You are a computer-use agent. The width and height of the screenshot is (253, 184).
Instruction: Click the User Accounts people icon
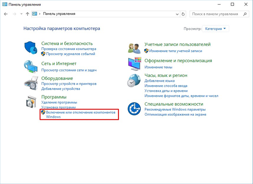[134, 48]
